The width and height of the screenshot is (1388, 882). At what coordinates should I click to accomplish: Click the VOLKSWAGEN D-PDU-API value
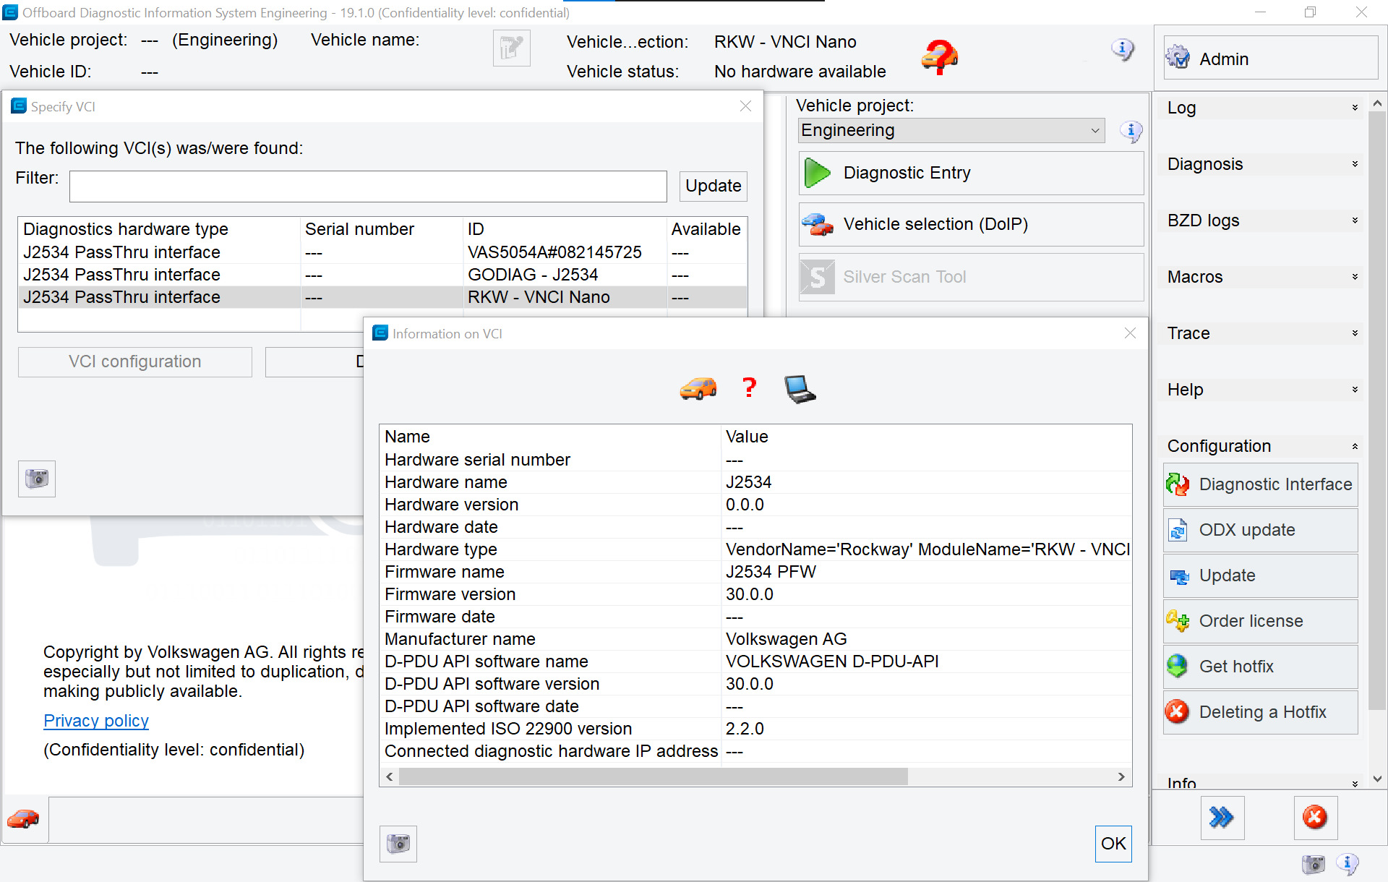tap(832, 661)
